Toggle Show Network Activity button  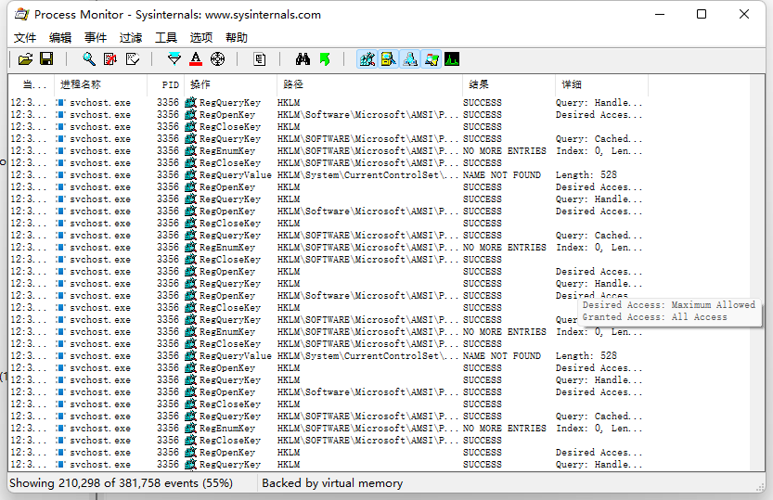pyautogui.click(x=409, y=59)
